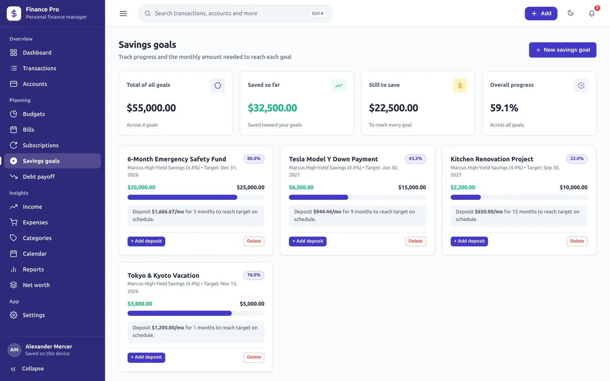The width and height of the screenshot is (610, 381).
Task: Create a New savings goal
Action: pyautogui.click(x=563, y=50)
